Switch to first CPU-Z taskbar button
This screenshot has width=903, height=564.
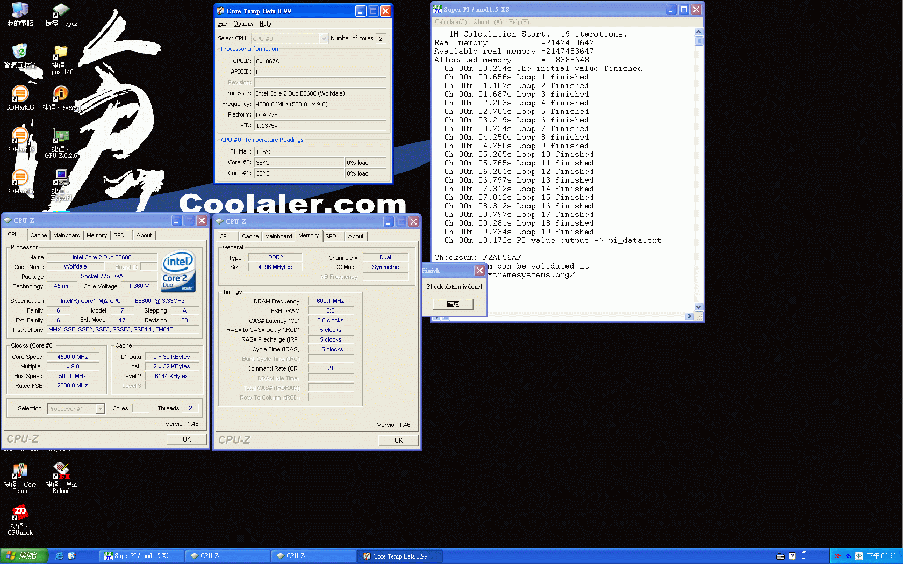coord(228,556)
